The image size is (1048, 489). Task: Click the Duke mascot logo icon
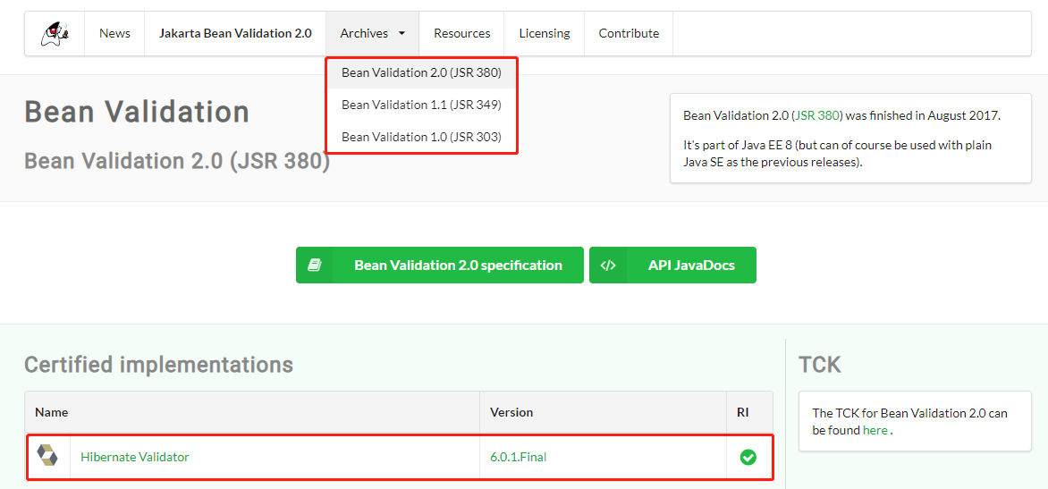[55, 33]
